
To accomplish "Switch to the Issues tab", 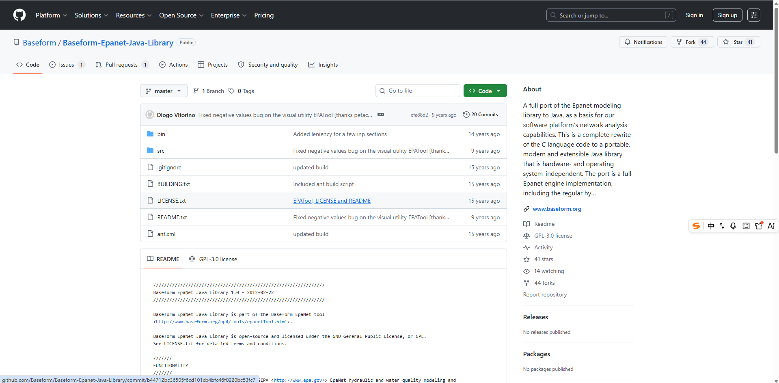I will coord(67,65).
